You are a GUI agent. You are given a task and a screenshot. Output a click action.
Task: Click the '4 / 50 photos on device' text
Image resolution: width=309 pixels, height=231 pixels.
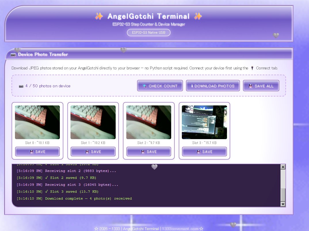pyautogui.click(x=48, y=86)
